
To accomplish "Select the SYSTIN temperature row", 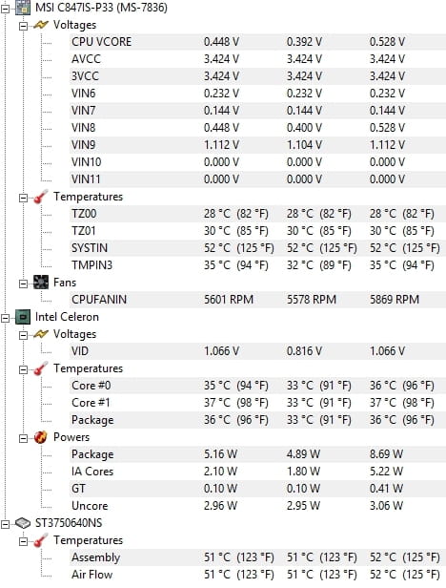I will (x=257, y=248).
